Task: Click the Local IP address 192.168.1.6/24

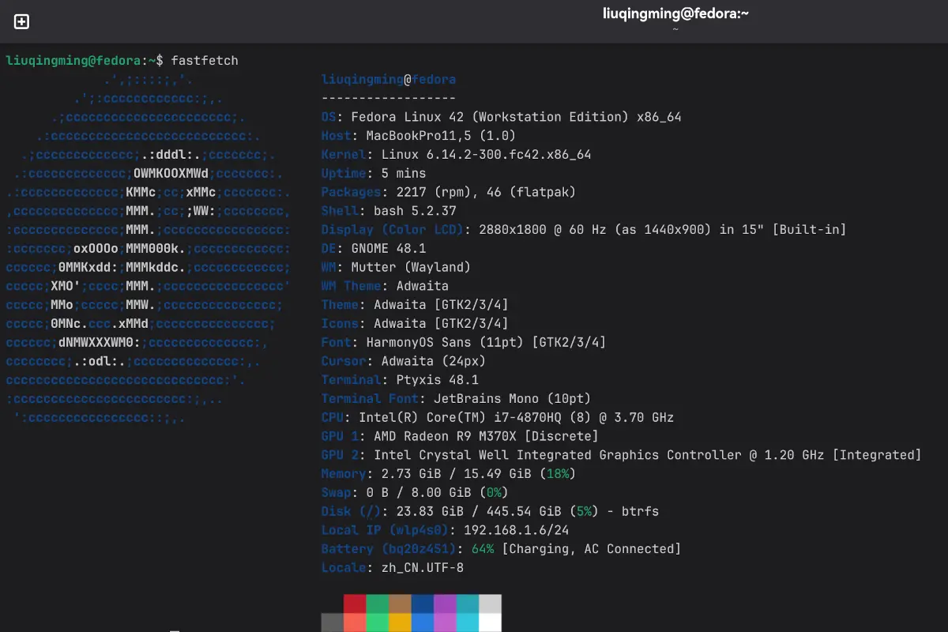Action: [516, 530]
